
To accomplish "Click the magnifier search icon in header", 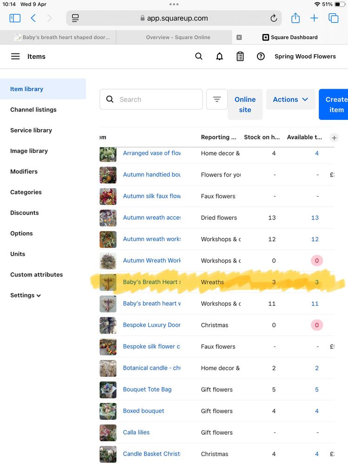I will (199, 56).
